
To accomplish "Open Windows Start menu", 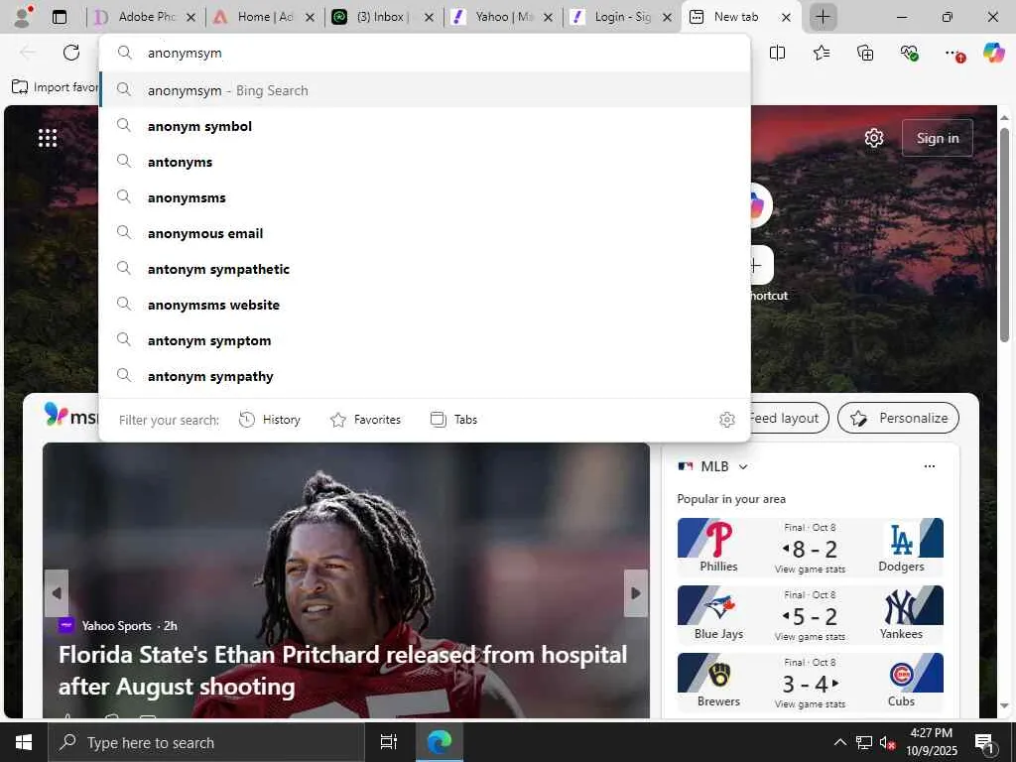I will (24, 742).
